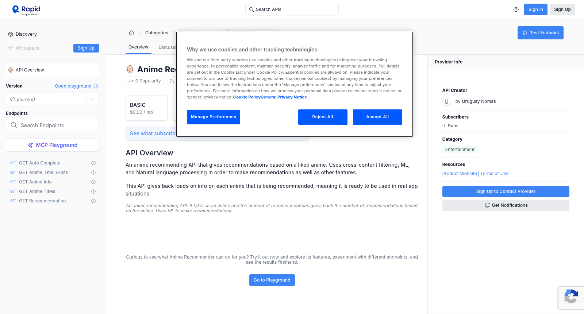Click the MCP Playground sparkle icon
584x314 pixels.
pyautogui.click(x=30, y=145)
